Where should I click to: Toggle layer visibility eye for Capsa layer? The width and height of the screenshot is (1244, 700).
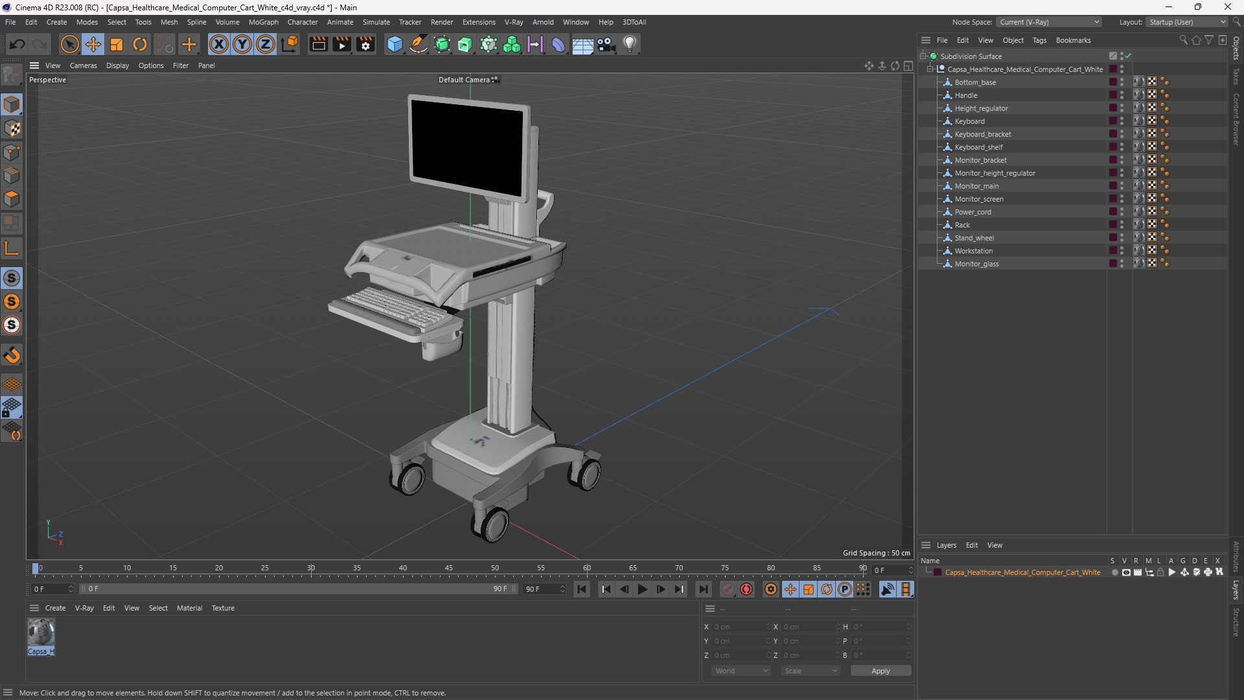coord(1126,572)
